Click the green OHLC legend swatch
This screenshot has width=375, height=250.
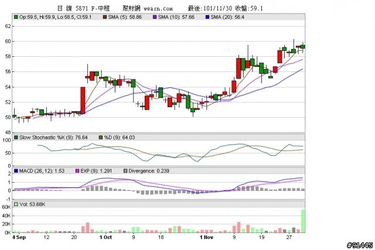pyautogui.click(x=16, y=17)
